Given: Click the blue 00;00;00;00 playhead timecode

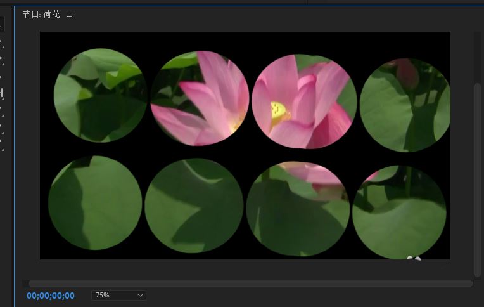Looking at the screenshot, I should [51, 296].
